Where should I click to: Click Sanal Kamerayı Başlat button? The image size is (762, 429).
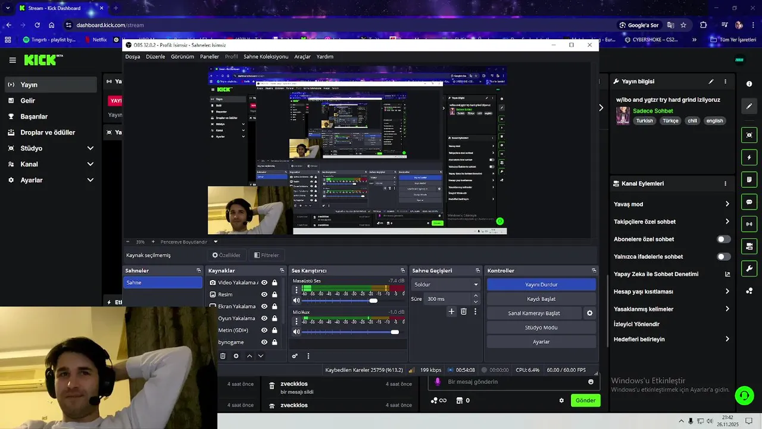[534, 313]
